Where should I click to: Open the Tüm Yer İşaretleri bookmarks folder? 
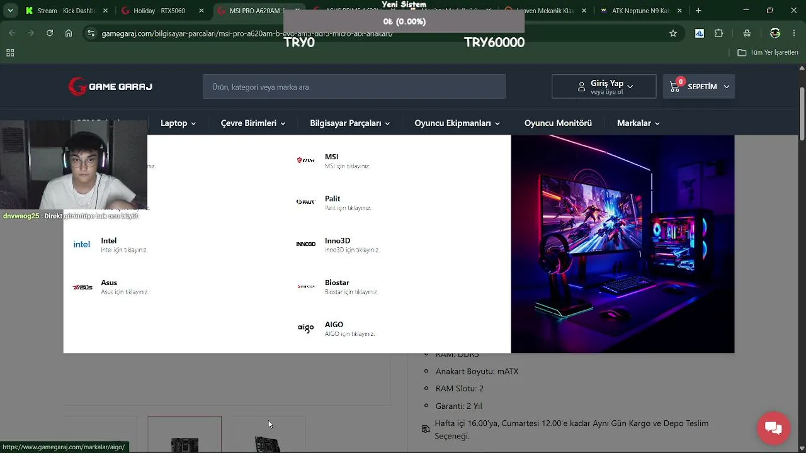pos(768,53)
